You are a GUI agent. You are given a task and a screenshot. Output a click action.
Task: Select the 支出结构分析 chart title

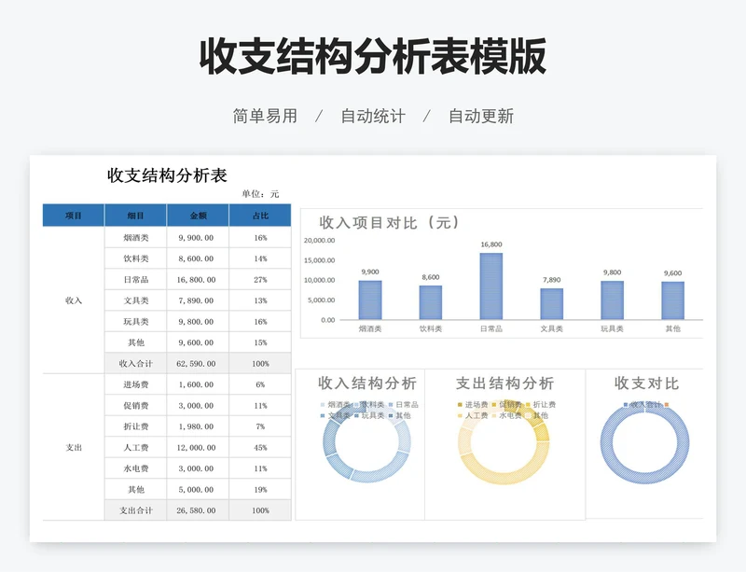504,383
